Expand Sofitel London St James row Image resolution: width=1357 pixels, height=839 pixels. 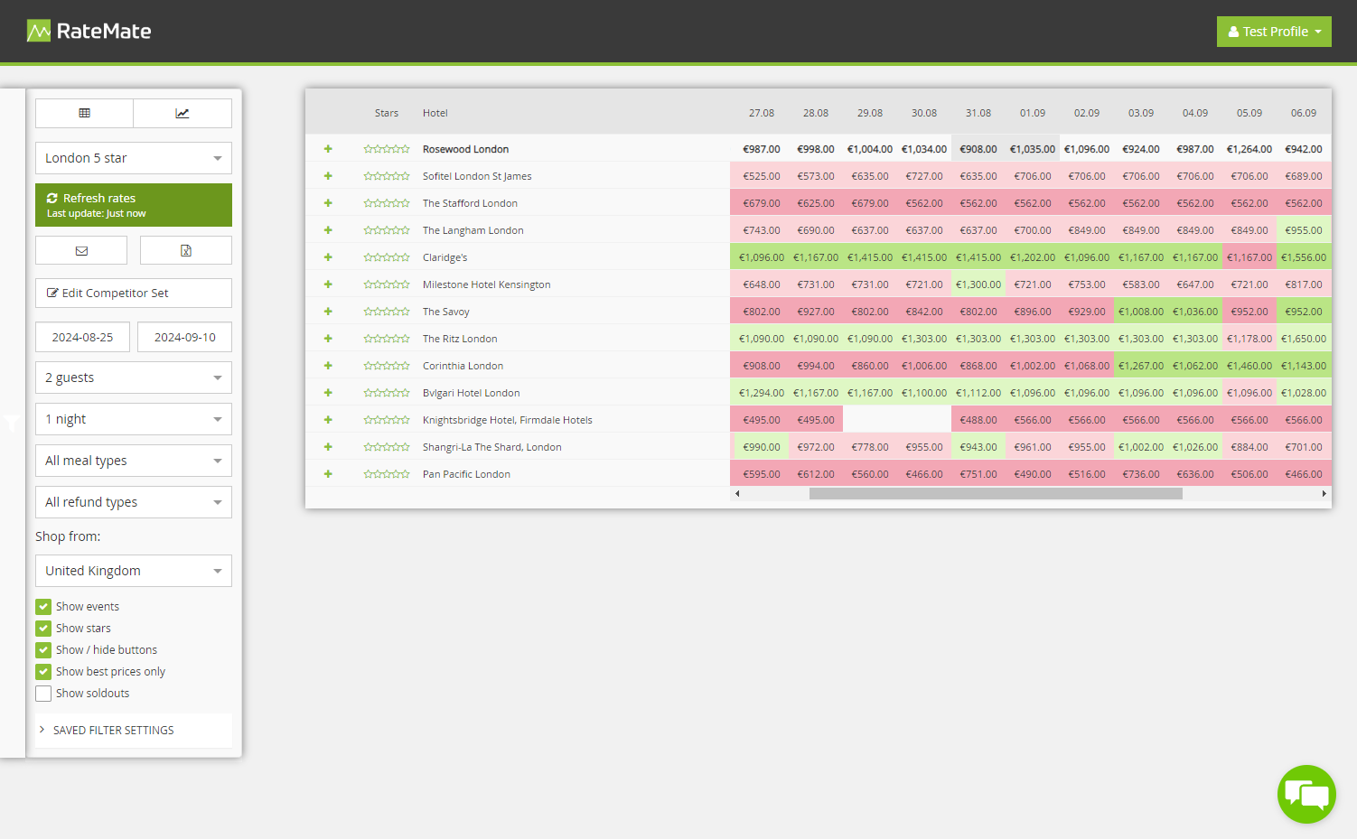pyautogui.click(x=328, y=176)
